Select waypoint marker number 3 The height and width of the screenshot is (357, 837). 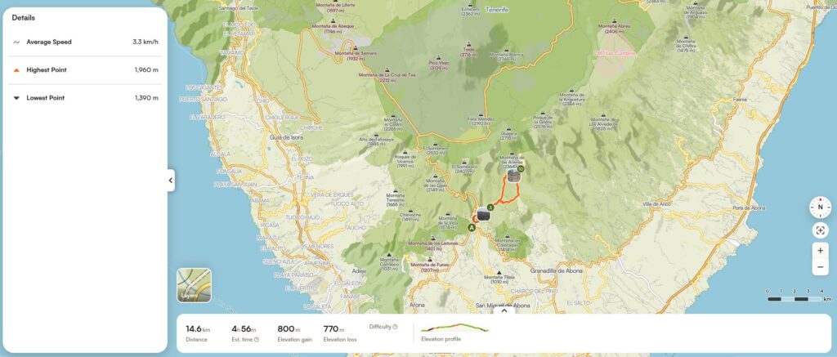(x=490, y=207)
